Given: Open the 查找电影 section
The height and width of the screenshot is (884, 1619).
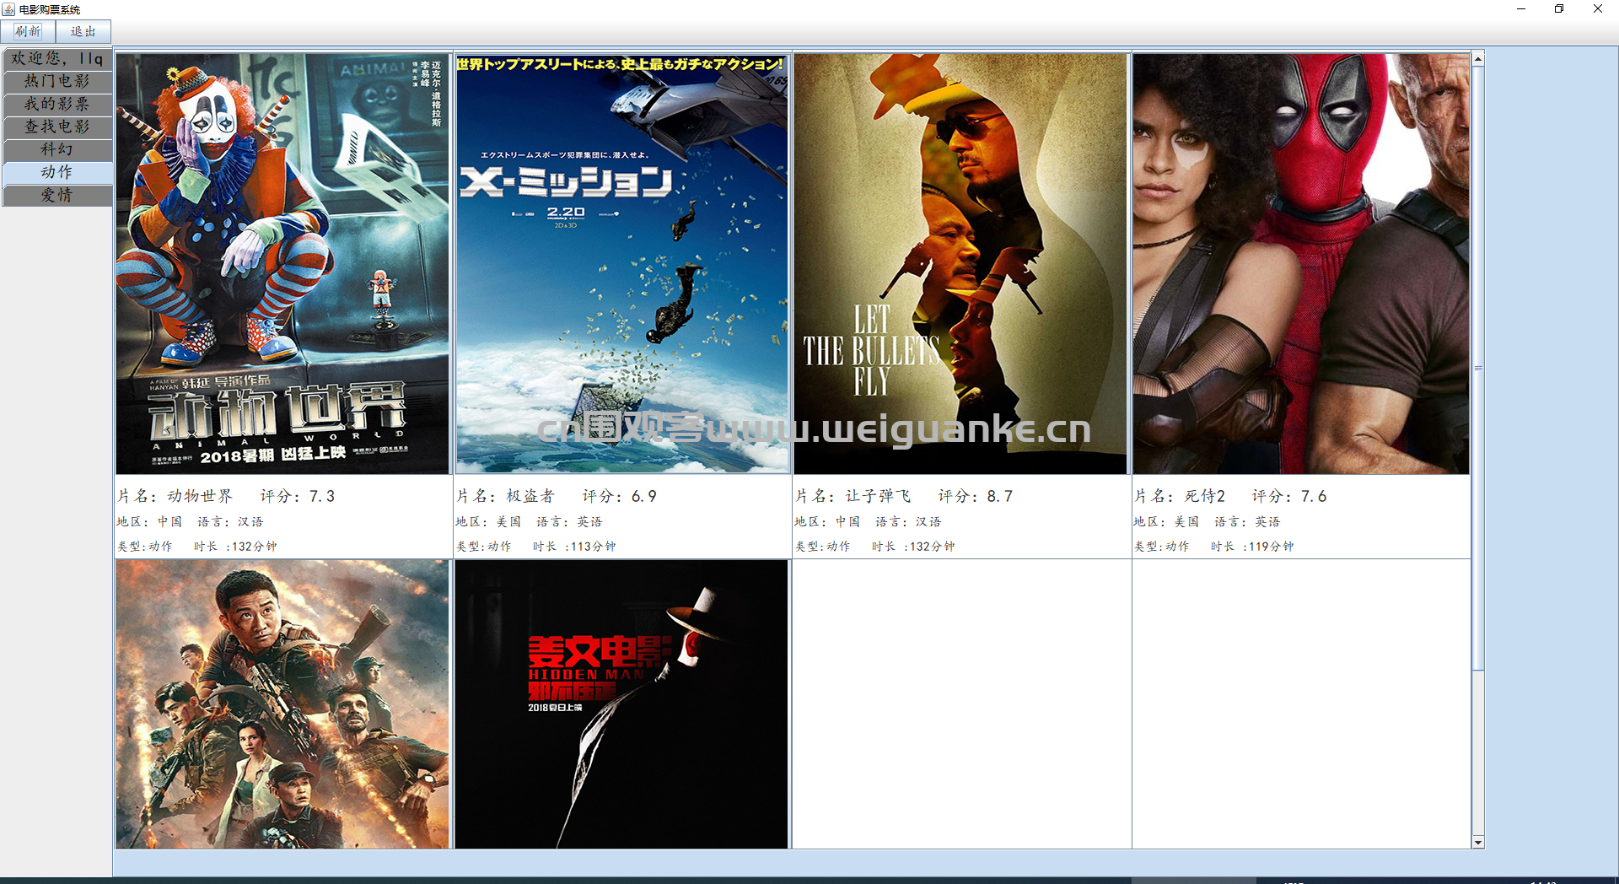Looking at the screenshot, I should click(x=57, y=127).
